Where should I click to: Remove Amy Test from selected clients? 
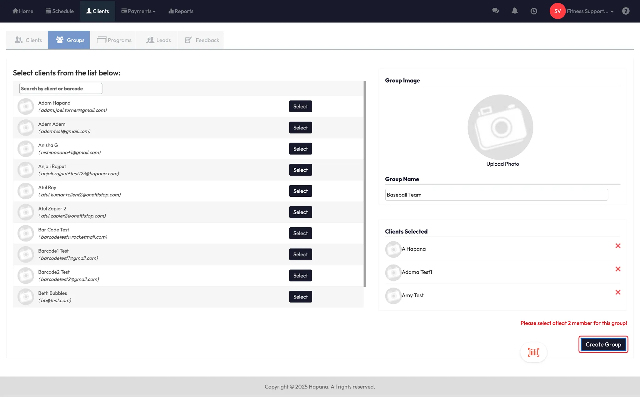click(618, 292)
